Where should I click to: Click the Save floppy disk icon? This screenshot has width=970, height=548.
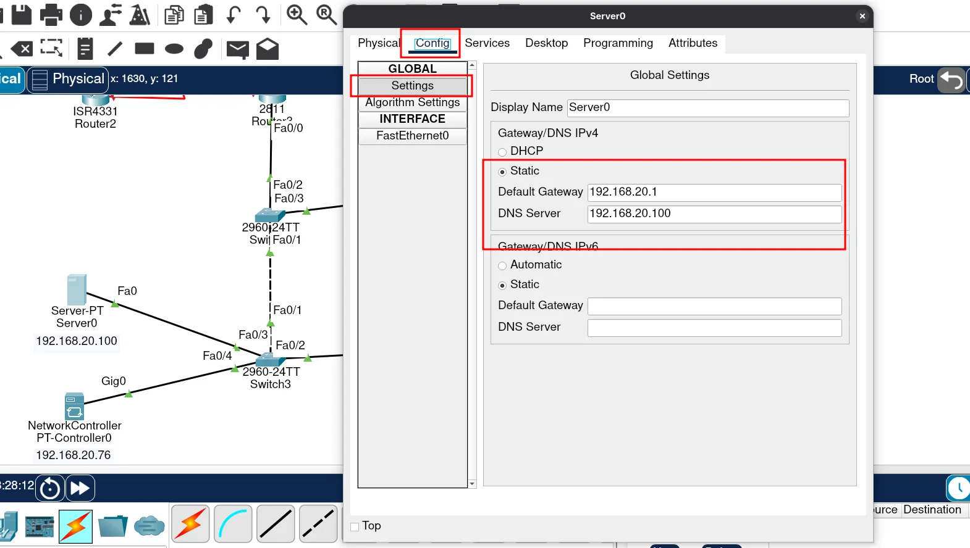click(x=21, y=14)
